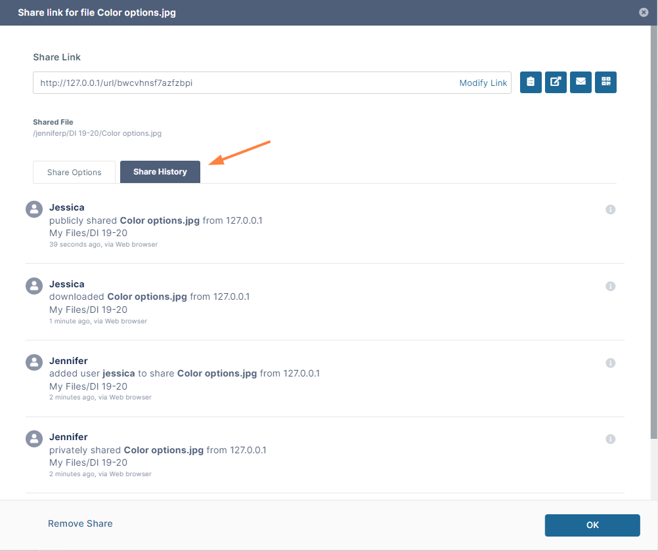Click Jessica's avatar on public share entry

(34, 209)
